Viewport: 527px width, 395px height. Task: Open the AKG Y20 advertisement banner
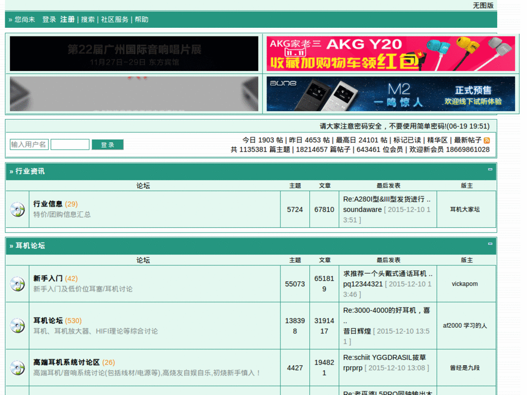click(391, 53)
